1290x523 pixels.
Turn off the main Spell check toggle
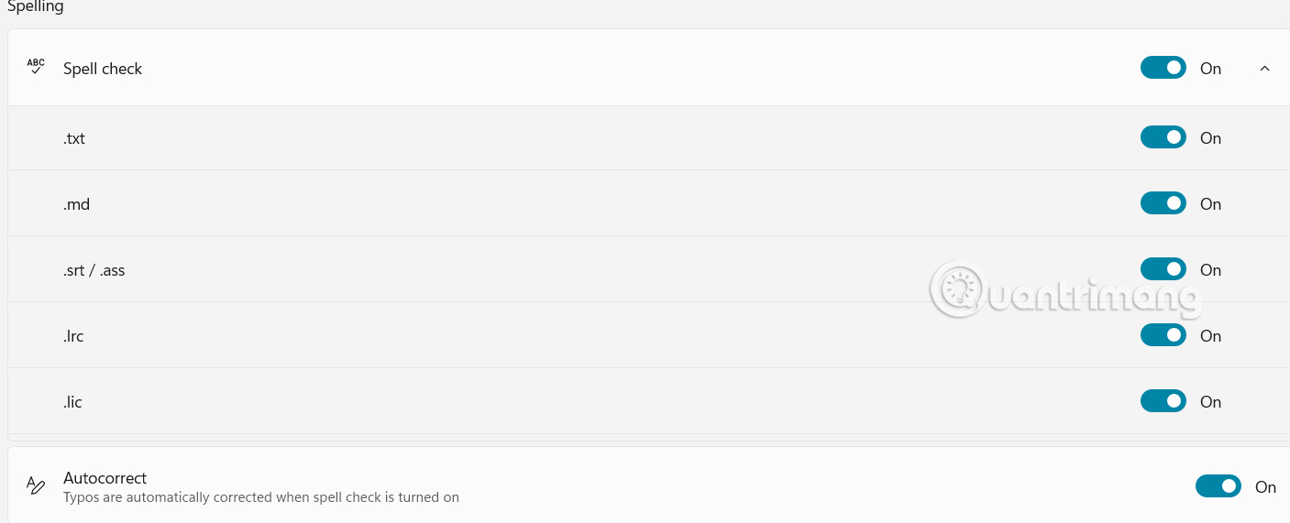(x=1163, y=68)
